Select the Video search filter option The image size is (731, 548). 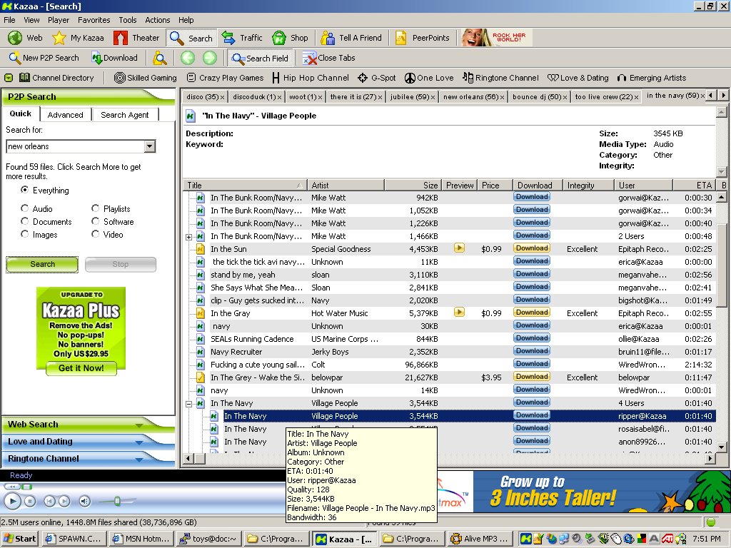[96, 235]
